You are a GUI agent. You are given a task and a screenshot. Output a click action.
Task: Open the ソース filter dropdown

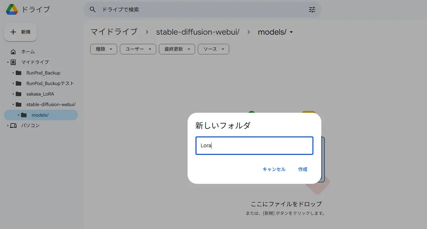pyautogui.click(x=213, y=49)
